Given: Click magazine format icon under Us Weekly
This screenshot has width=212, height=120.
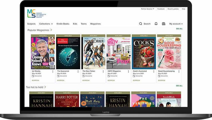Looking at the screenshot, I should 33,76.
